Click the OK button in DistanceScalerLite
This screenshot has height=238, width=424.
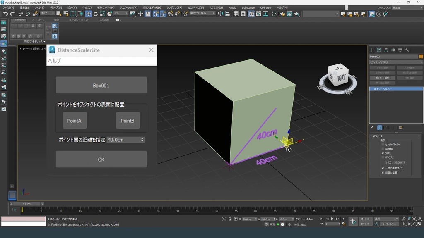coord(101,159)
